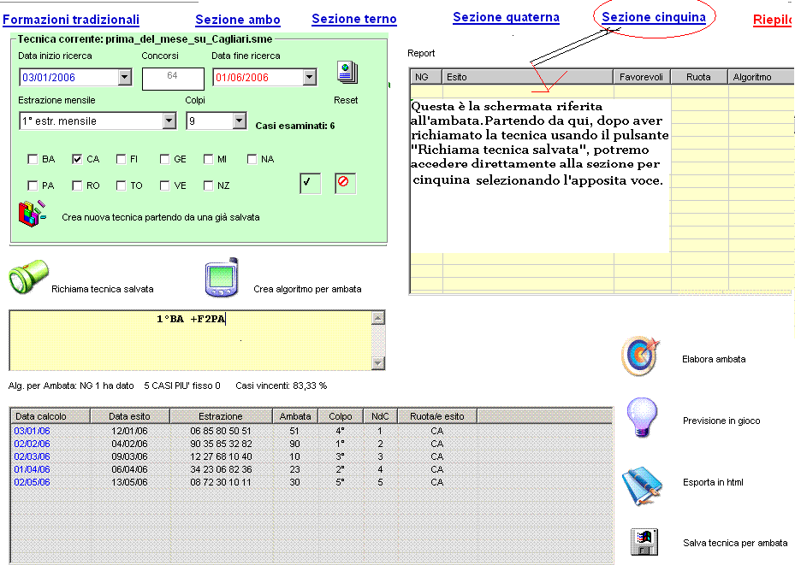
Task: Open the red Riepilogo link
Action: click(774, 20)
